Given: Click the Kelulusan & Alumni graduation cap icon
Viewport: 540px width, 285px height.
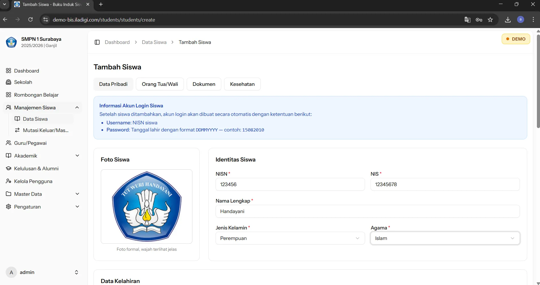Looking at the screenshot, I should point(8,168).
